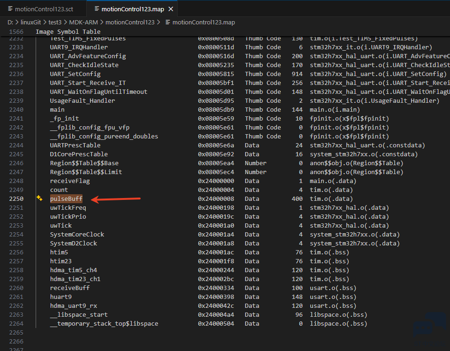Click the D: drive breadcrumb
Viewport: 450px width, 351px height.
(10, 22)
